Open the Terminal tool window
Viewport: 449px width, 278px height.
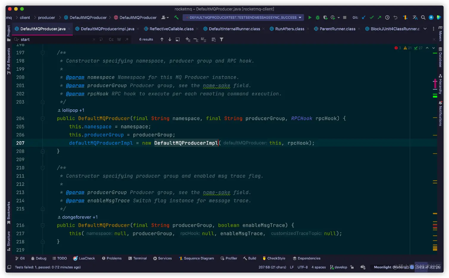click(137, 258)
